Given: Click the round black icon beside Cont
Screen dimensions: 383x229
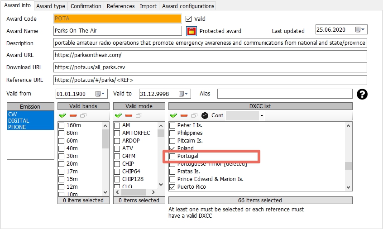Looking at the screenshot, I should 205,115.
